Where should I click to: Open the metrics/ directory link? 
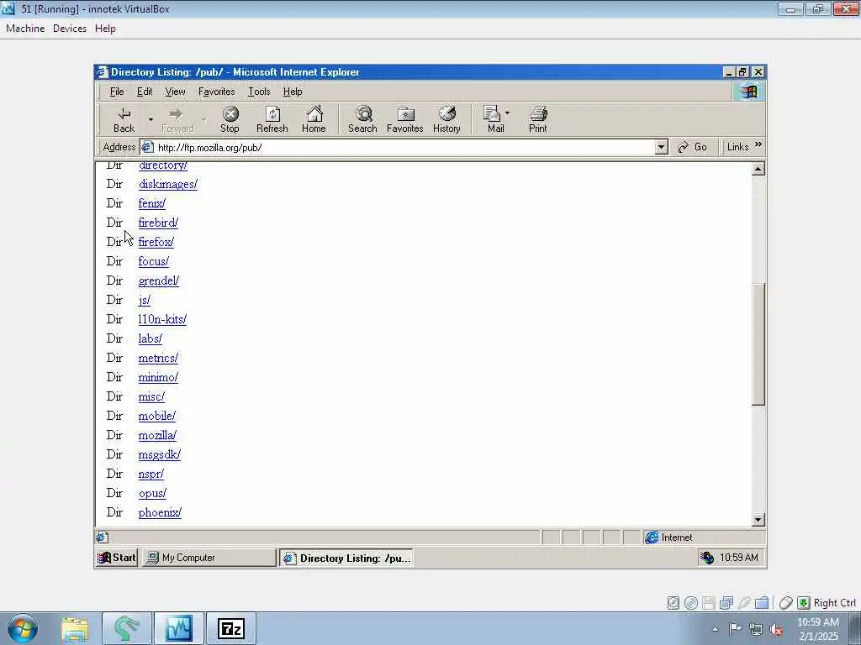[x=158, y=358]
